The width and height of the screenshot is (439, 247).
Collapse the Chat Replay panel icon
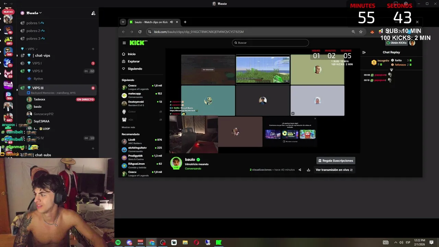click(364, 52)
